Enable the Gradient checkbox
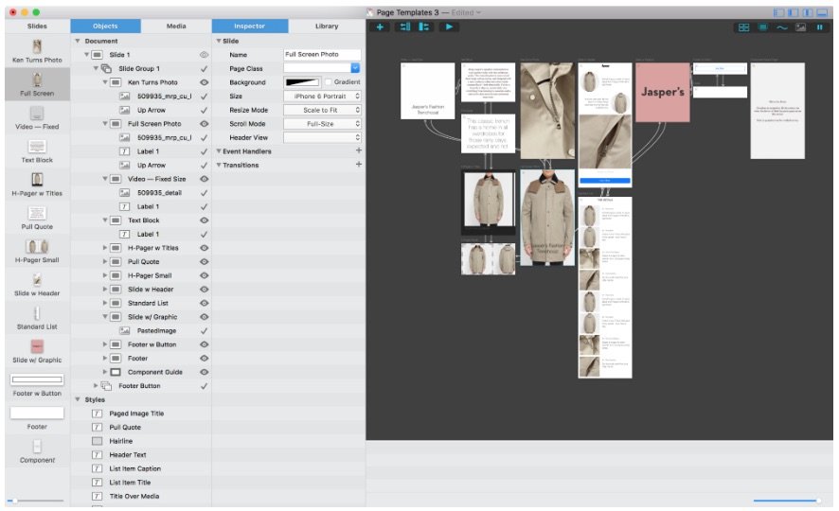 [x=328, y=82]
